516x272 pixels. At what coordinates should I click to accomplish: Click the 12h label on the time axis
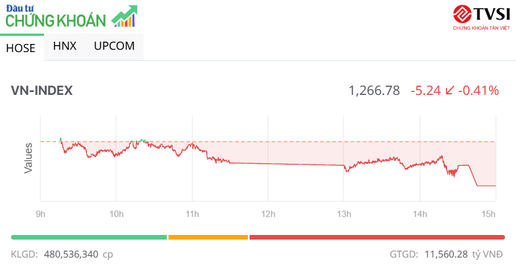pos(268,214)
